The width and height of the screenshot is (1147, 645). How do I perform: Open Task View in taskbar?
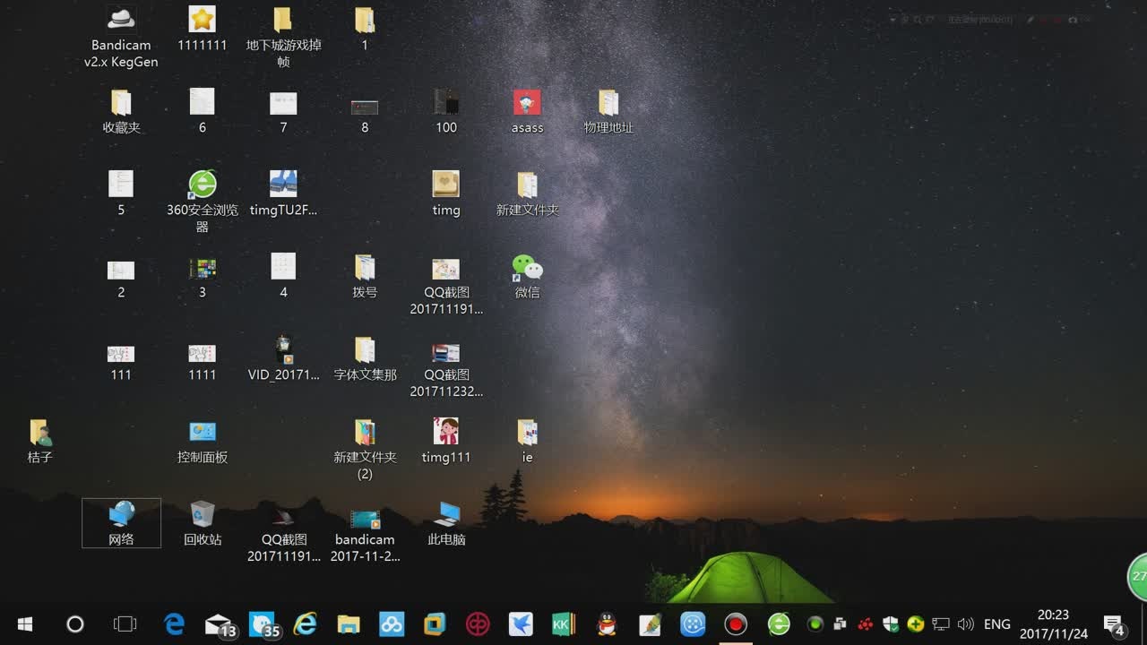point(125,623)
